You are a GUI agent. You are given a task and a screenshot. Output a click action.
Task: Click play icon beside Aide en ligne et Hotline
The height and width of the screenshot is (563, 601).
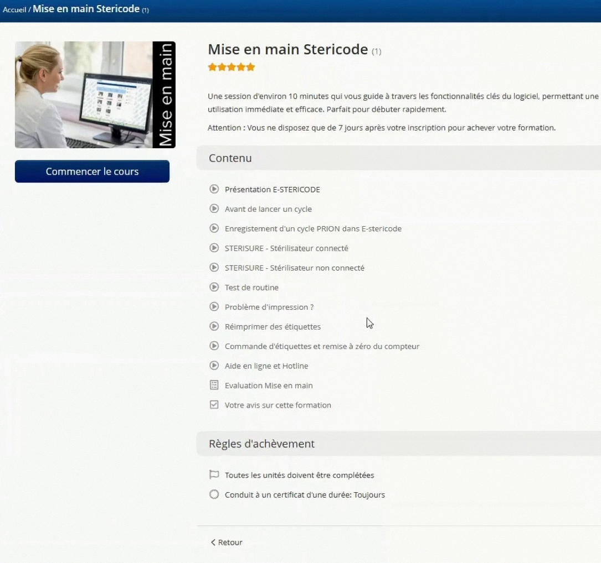tap(214, 366)
